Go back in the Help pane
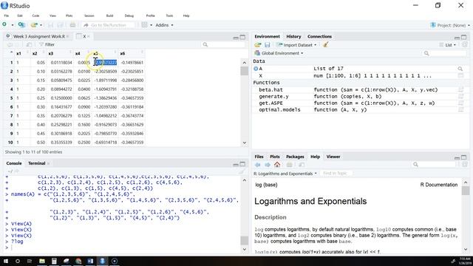473x266 pixels. 258,165
